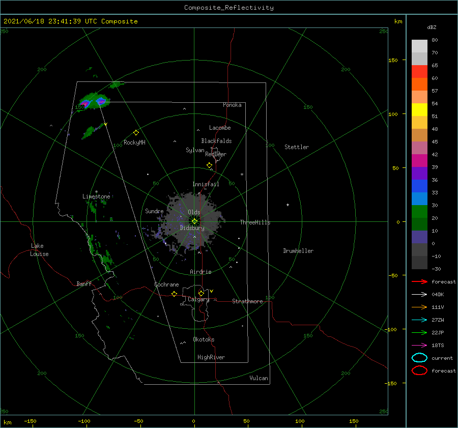Click the dBZ legend heading
The image size is (458, 428).
tap(432, 27)
